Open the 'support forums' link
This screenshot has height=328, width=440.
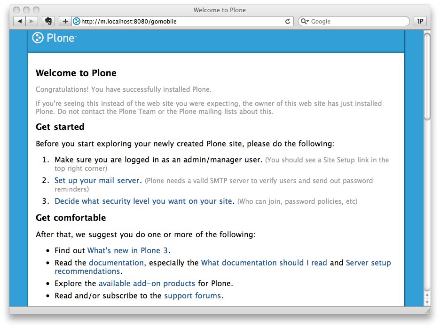coord(193,296)
